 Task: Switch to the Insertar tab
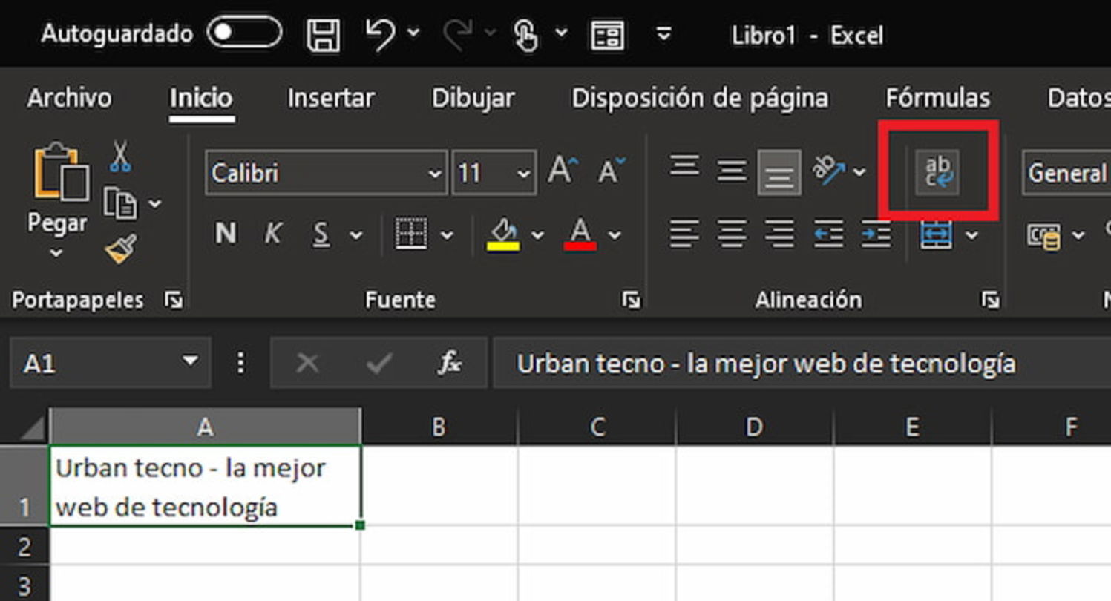[331, 98]
